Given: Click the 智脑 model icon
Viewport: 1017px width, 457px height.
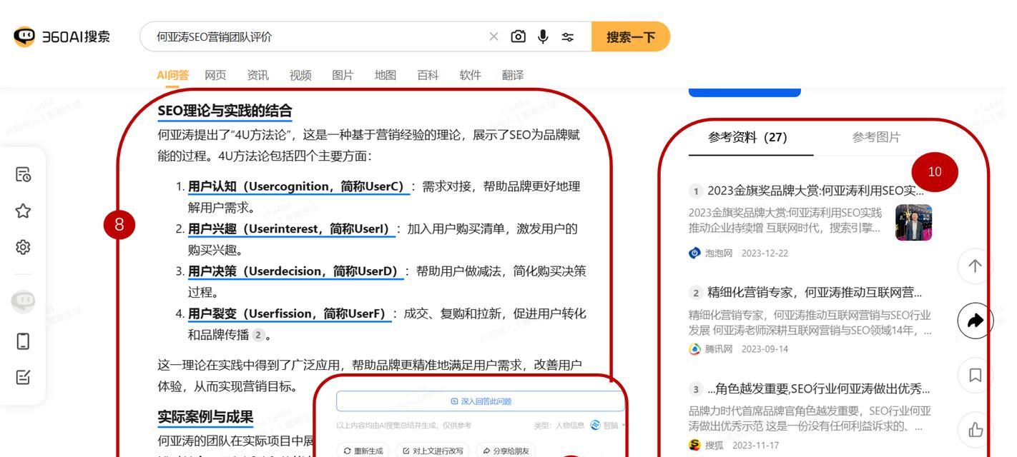Looking at the screenshot, I should point(596,425).
